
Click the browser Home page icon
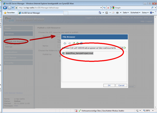pos(100,13)
